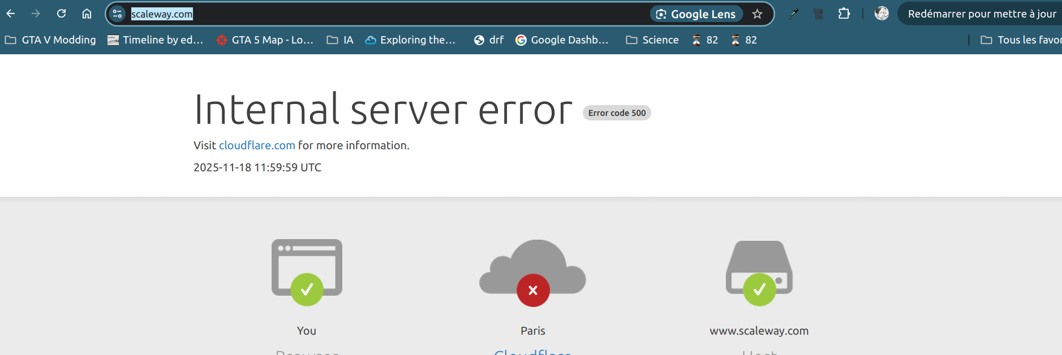Go to the browser home page
Viewport: 1062px width, 355px height.
coord(87,14)
